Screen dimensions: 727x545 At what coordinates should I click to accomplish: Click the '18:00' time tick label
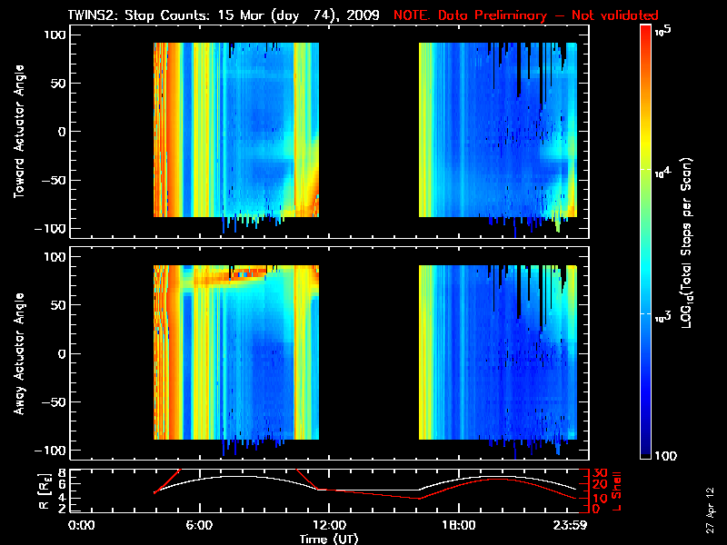[x=459, y=526]
